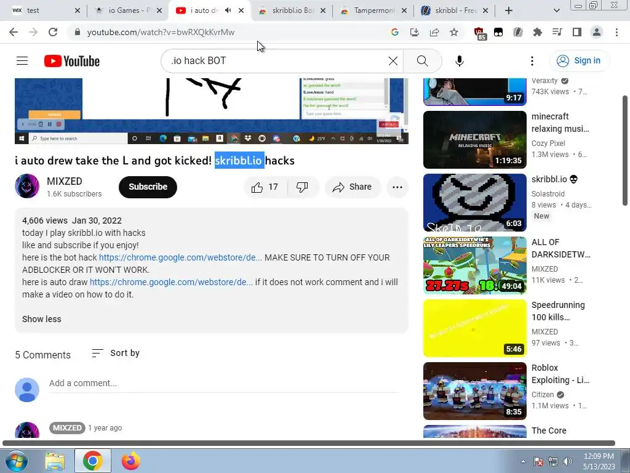The width and height of the screenshot is (630, 473).
Task: Close the io Games tab
Action: [x=159, y=10]
